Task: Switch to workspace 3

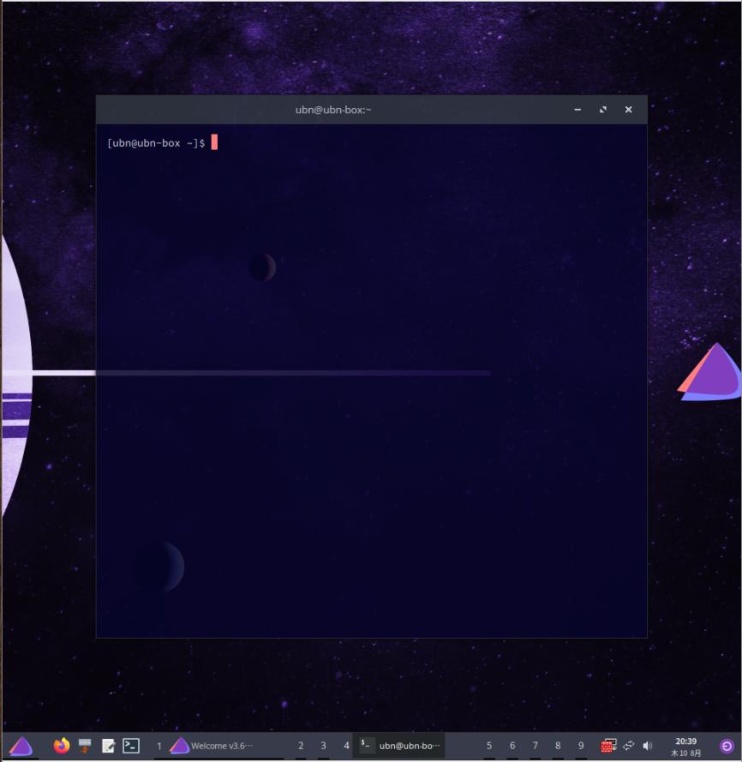Action: [x=323, y=746]
